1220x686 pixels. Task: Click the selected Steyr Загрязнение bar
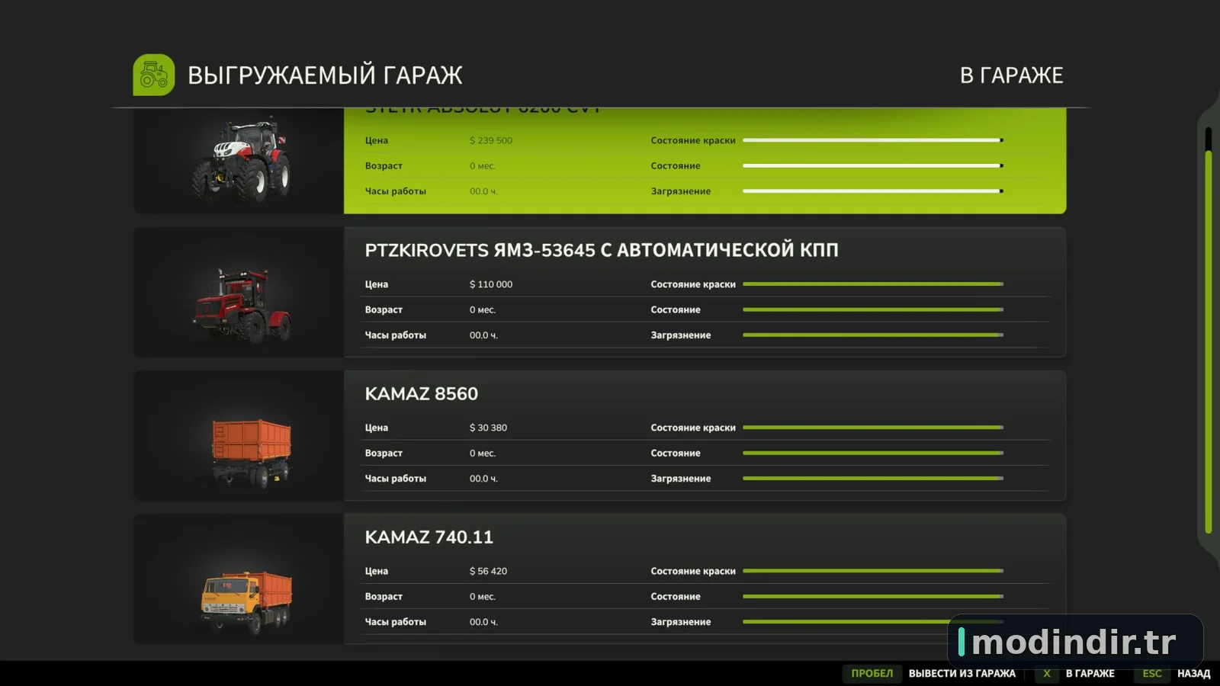tap(873, 191)
